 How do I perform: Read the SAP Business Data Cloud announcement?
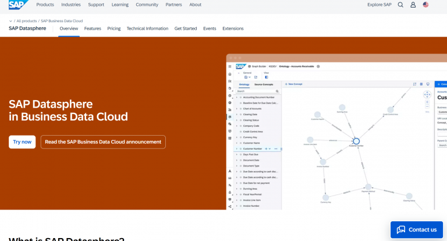[103, 142]
